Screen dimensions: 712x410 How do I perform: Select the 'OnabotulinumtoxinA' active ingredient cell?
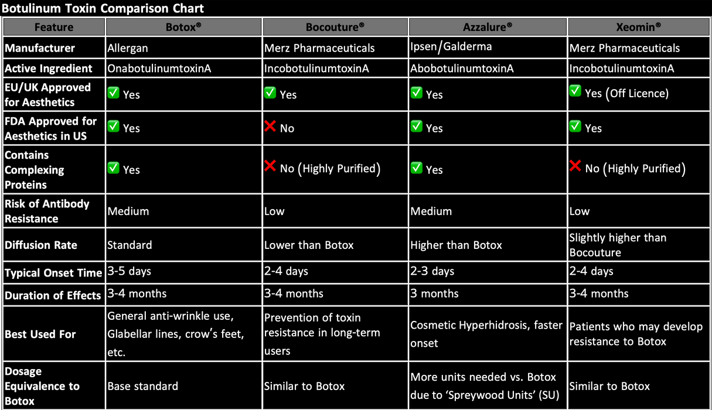pyautogui.click(x=159, y=69)
